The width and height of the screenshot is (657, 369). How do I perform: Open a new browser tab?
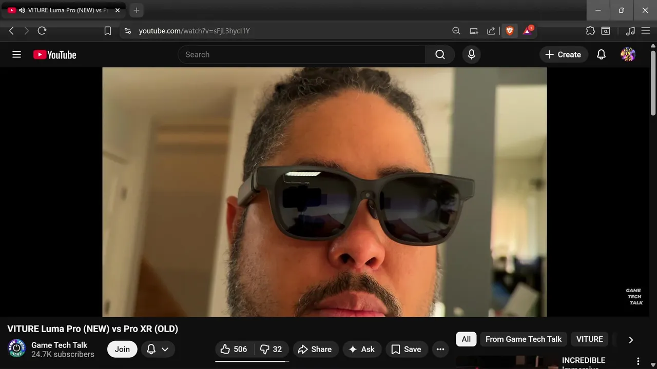[136, 10]
